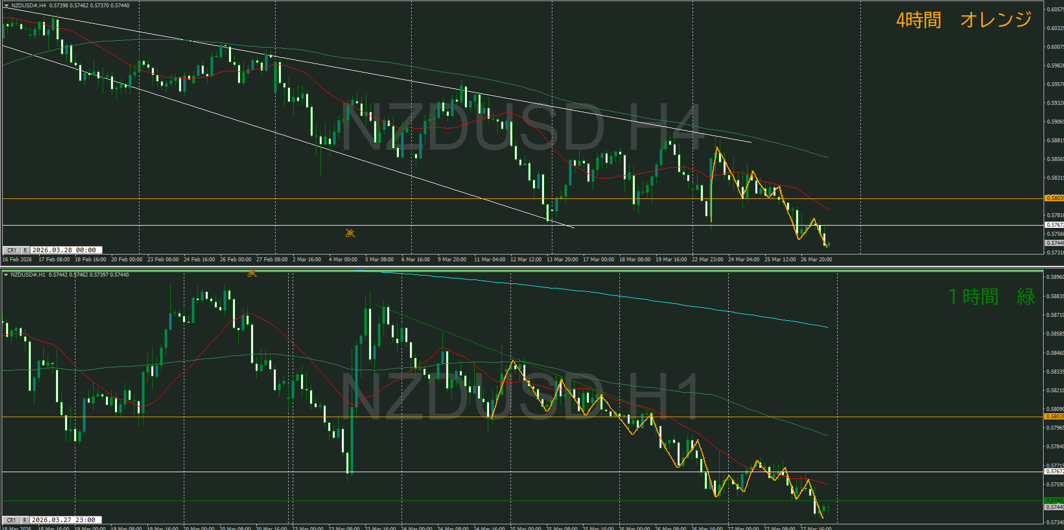The height and width of the screenshot is (530, 1064).
Task: Expand the NZDUSD H1 chart header triangle
Action: coord(6,275)
